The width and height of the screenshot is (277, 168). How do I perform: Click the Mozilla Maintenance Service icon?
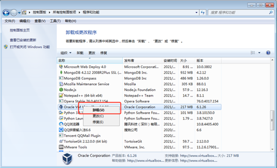pyautogui.click(x=61, y=84)
